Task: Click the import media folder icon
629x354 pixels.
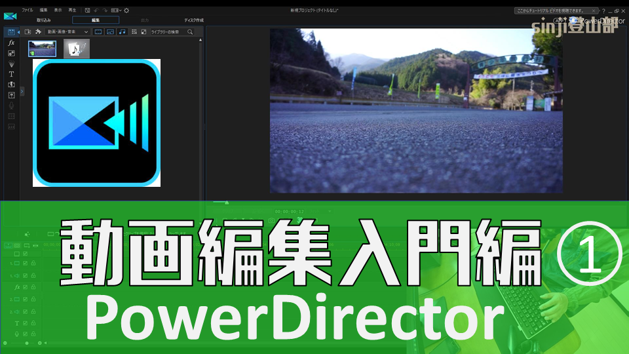Action: [x=28, y=31]
